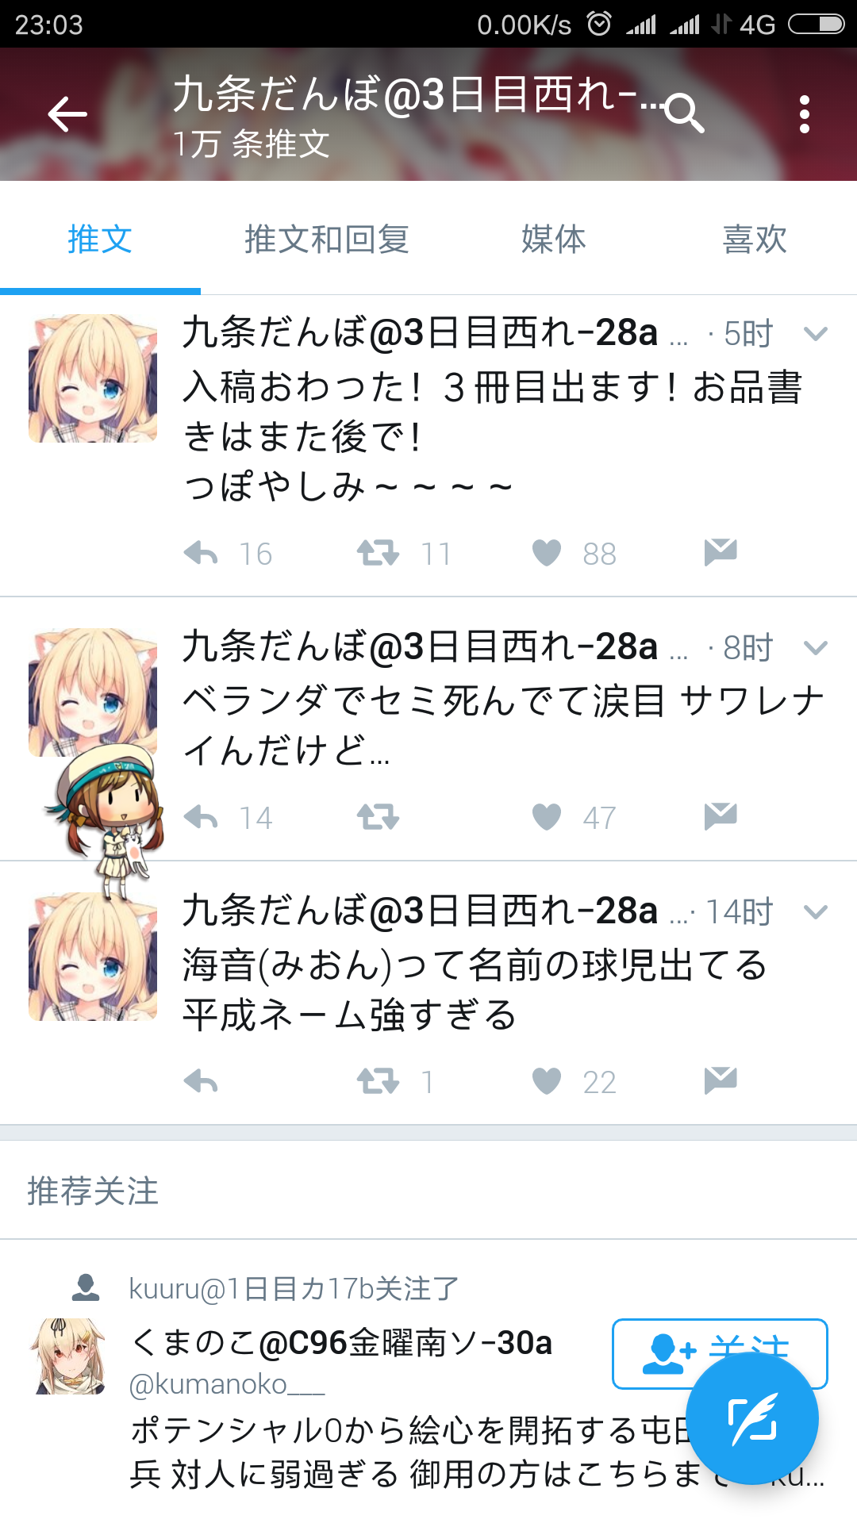Expand options chevron on 5时 tweet
This screenshot has width=857, height=1523.
[816, 334]
